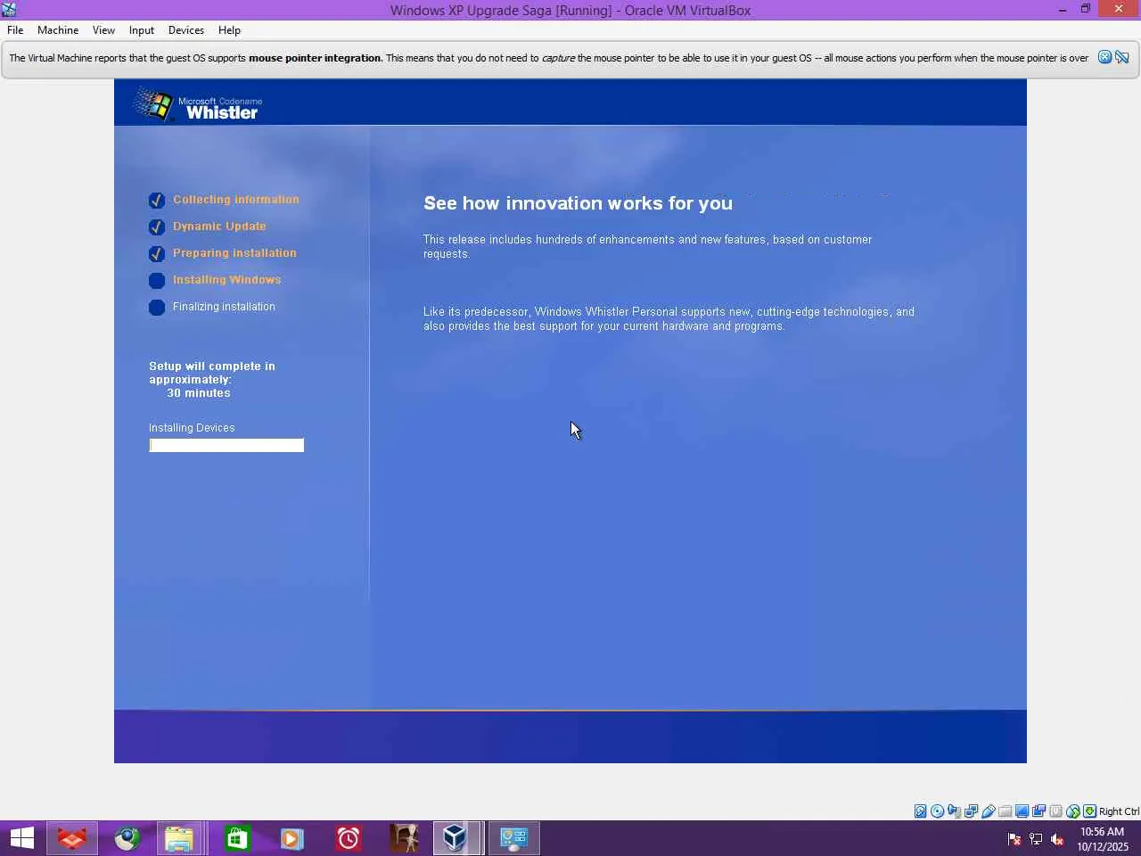Open the Windows Store taskbar icon
This screenshot has width=1141, height=856.
[x=237, y=838]
